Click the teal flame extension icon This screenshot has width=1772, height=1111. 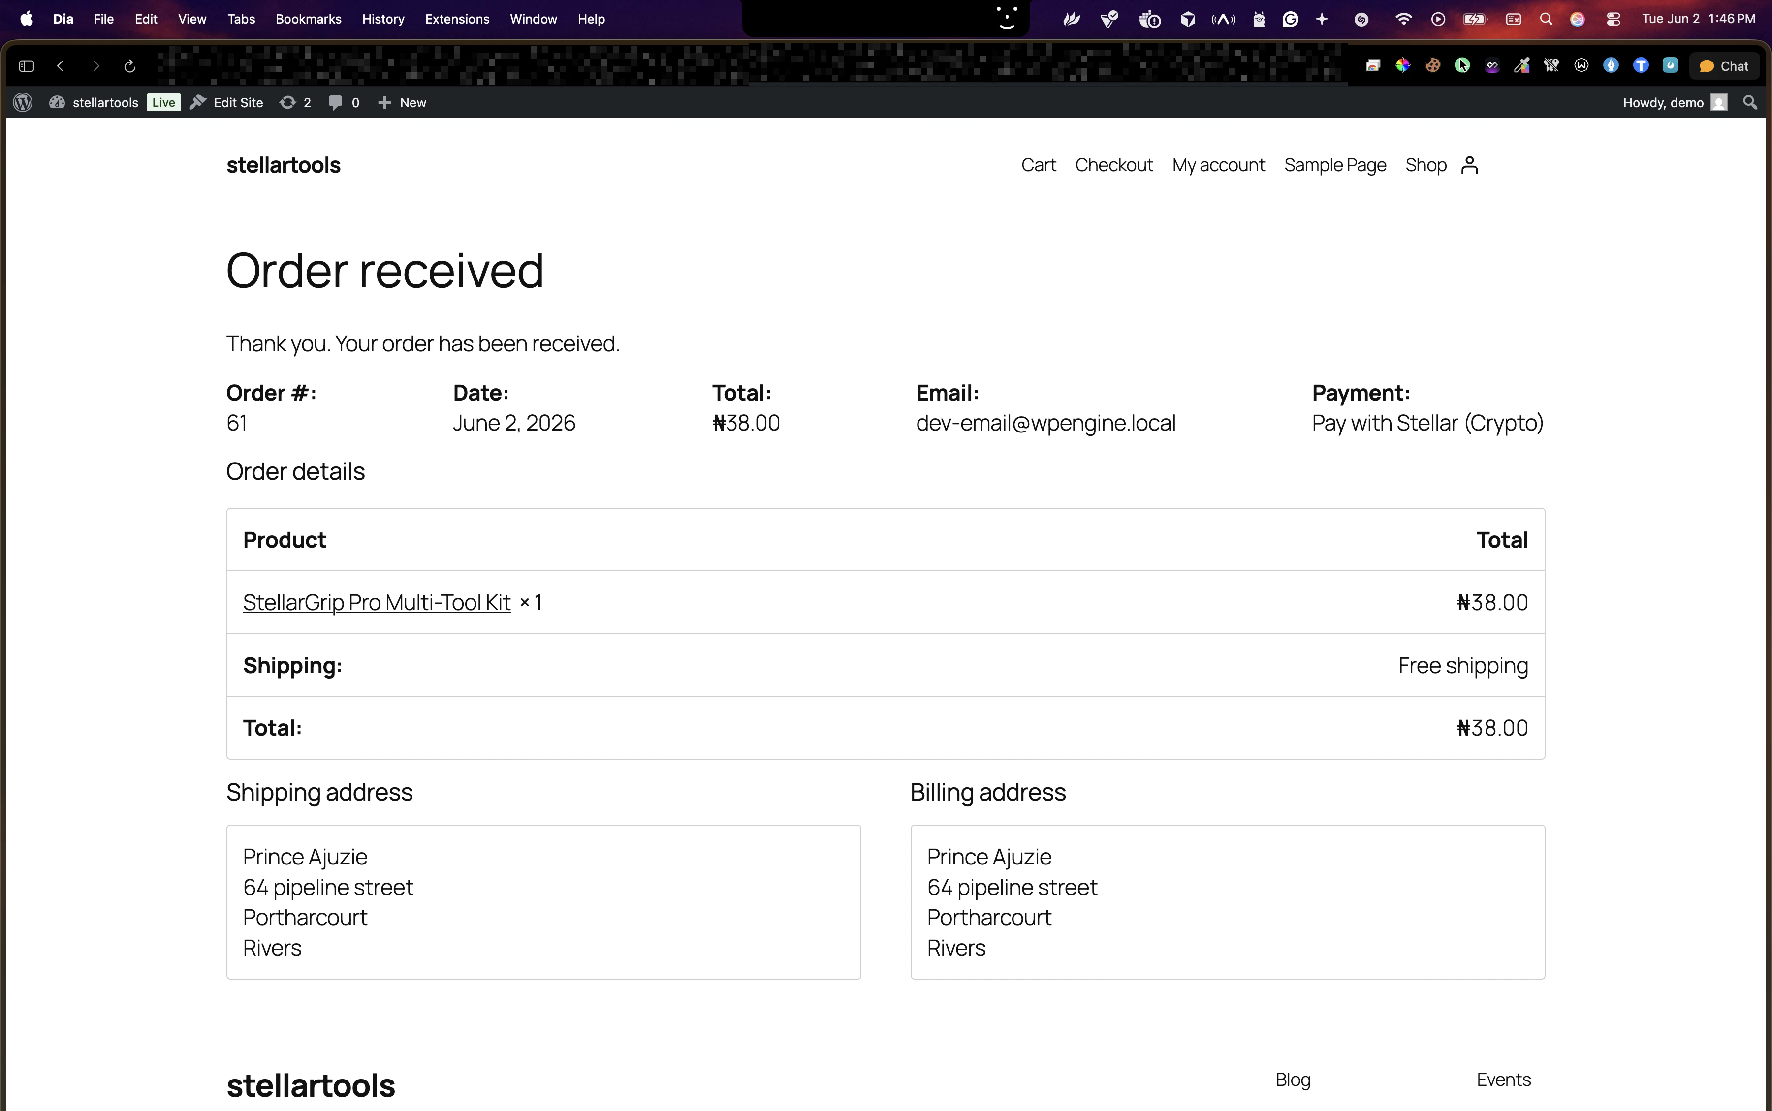(x=1671, y=65)
